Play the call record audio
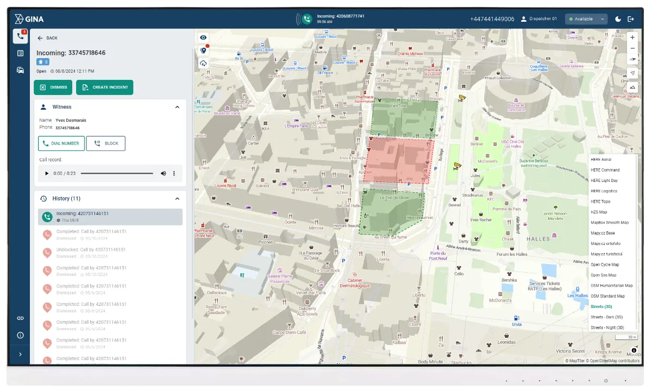The width and height of the screenshot is (652, 390). pyautogui.click(x=47, y=173)
